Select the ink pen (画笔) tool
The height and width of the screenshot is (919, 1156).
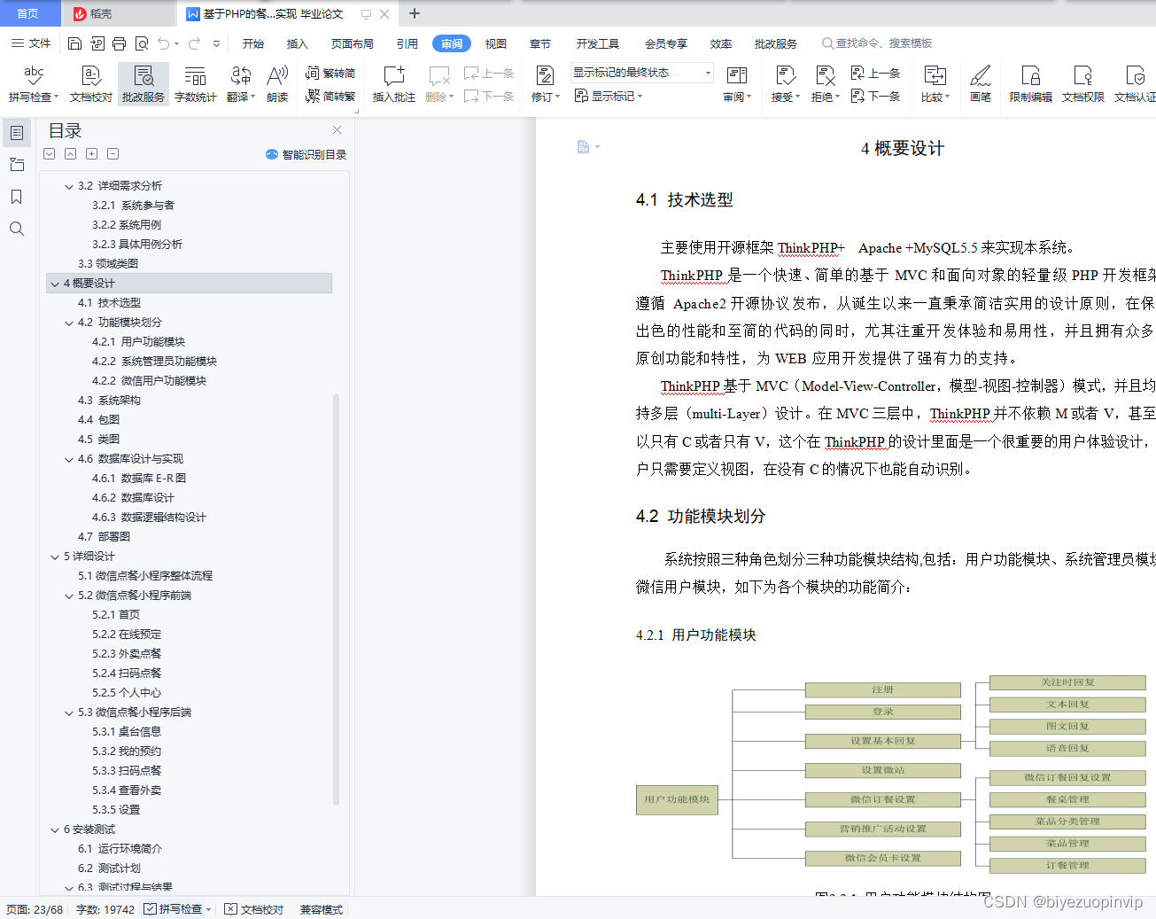click(981, 84)
